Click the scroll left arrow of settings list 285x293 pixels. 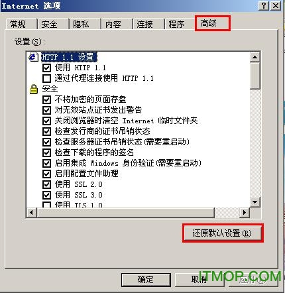(x=31, y=213)
